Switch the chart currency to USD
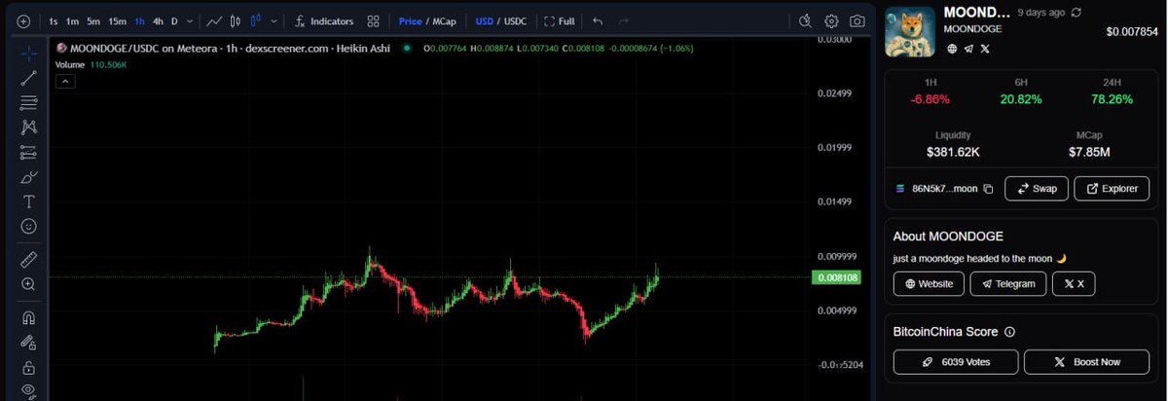The image size is (1168, 401). point(484,20)
